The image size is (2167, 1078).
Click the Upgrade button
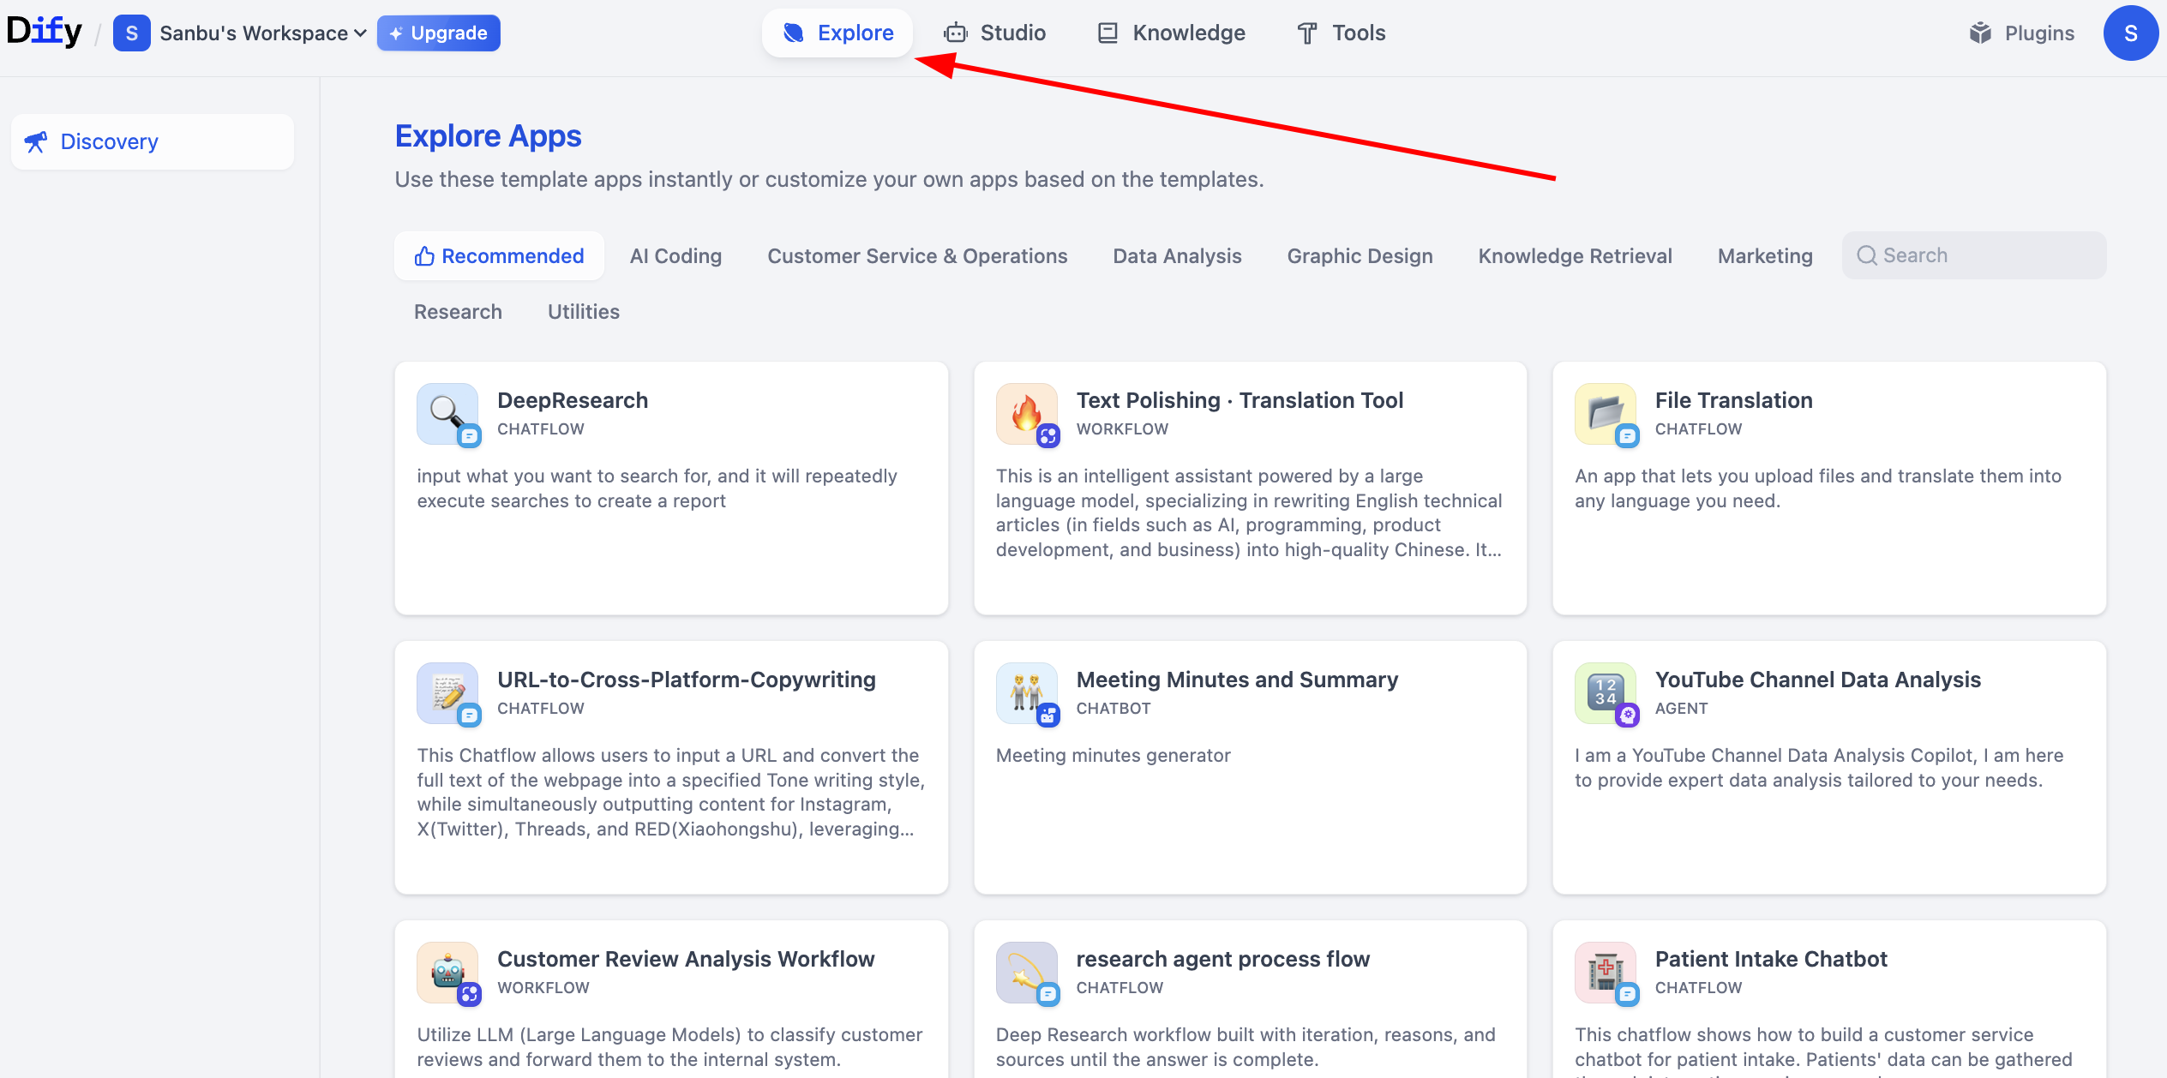tap(438, 33)
